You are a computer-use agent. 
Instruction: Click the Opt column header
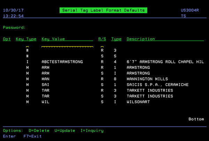pyautogui.click(x=7, y=39)
